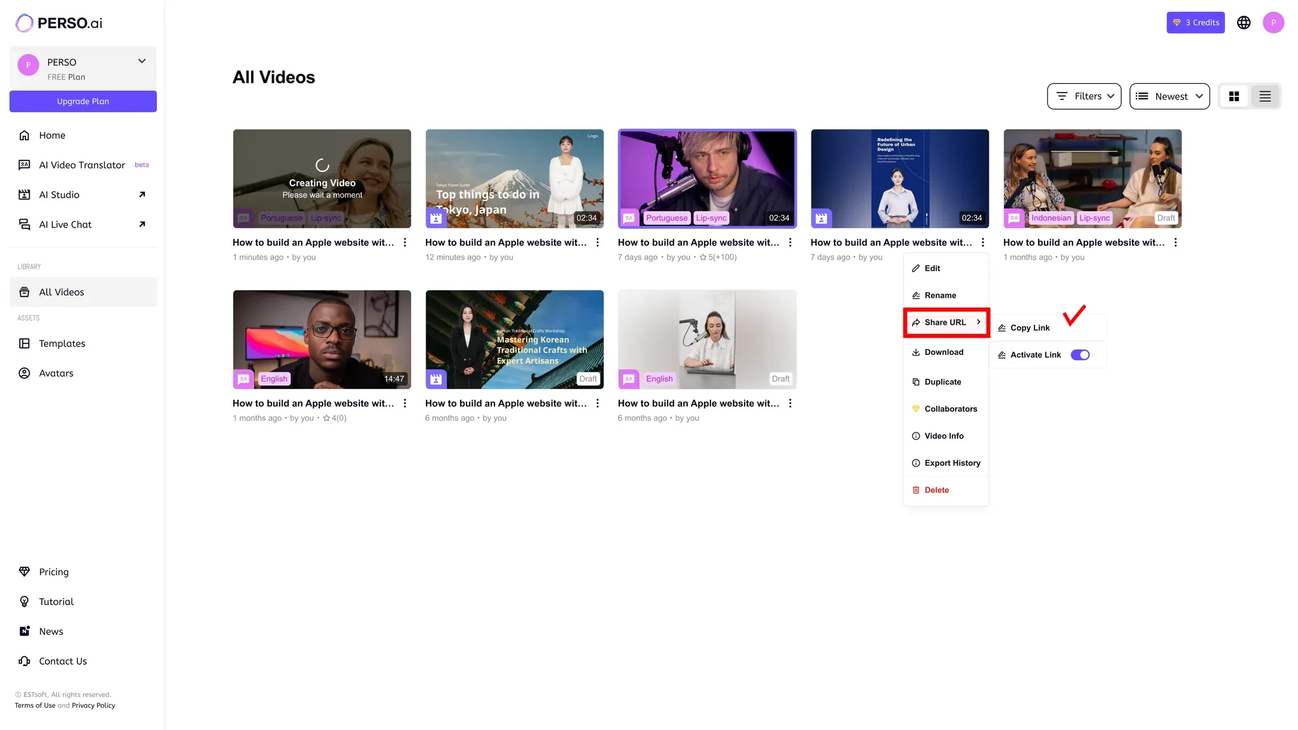The height and width of the screenshot is (730, 1298).
Task: Click the Pricing diamond icon
Action: 24,572
